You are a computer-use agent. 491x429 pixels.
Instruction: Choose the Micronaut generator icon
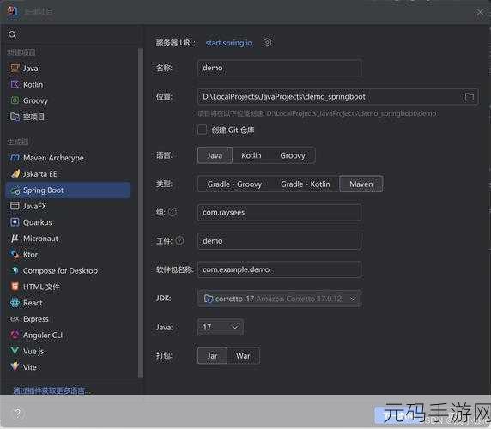[15, 239]
